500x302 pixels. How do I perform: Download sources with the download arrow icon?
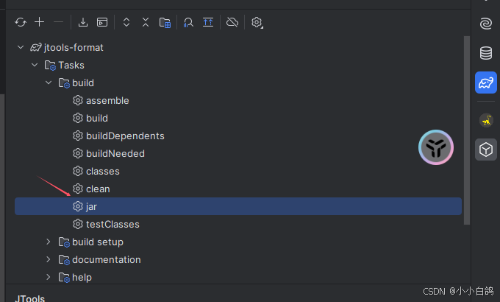click(x=83, y=22)
